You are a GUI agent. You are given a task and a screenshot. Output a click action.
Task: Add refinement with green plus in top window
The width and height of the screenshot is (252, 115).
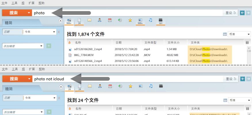click(x=49, y=46)
